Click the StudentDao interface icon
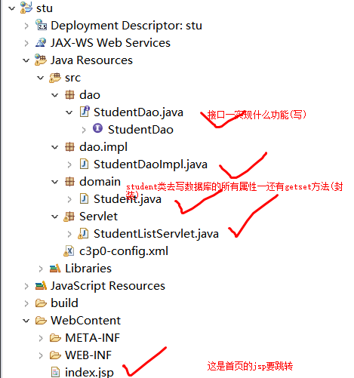The height and width of the screenshot is (378, 354). (x=97, y=128)
